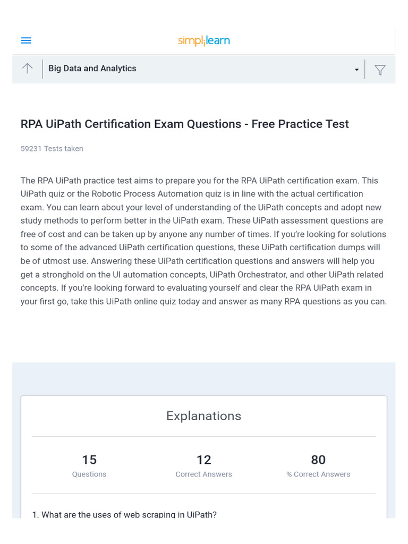
Task: Open question 1 about web scraping
Action: (124, 514)
